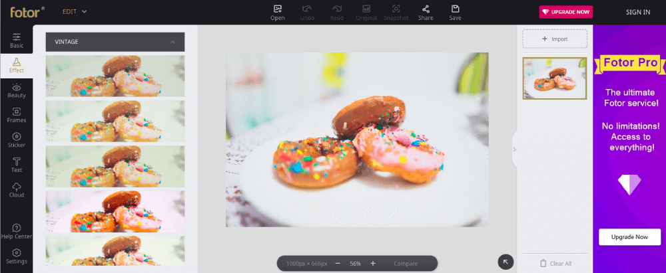Save the image using Save icon

point(455,12)
